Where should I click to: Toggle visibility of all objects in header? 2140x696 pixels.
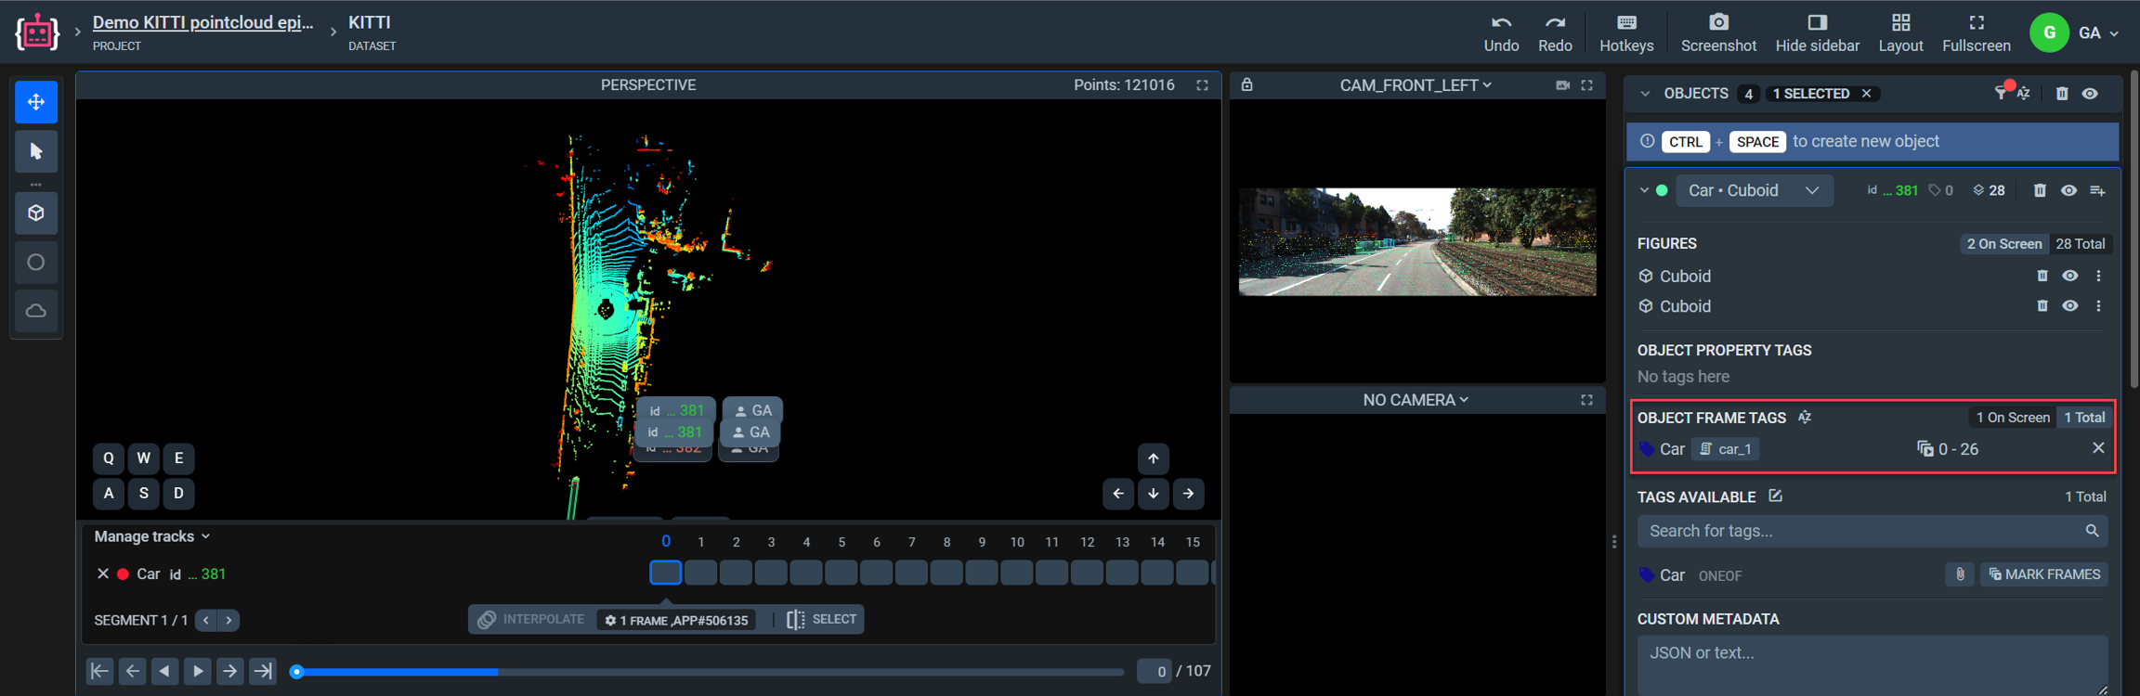[x=2090, y=94]
